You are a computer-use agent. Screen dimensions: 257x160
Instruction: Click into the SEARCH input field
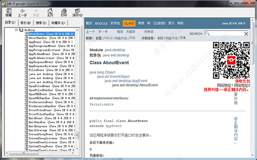[x=227, y=33]
